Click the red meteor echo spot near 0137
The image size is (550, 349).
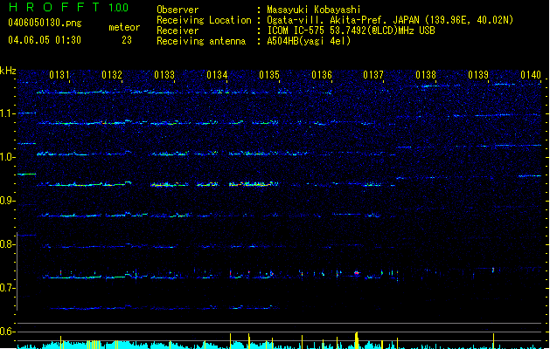coord(357,273)
